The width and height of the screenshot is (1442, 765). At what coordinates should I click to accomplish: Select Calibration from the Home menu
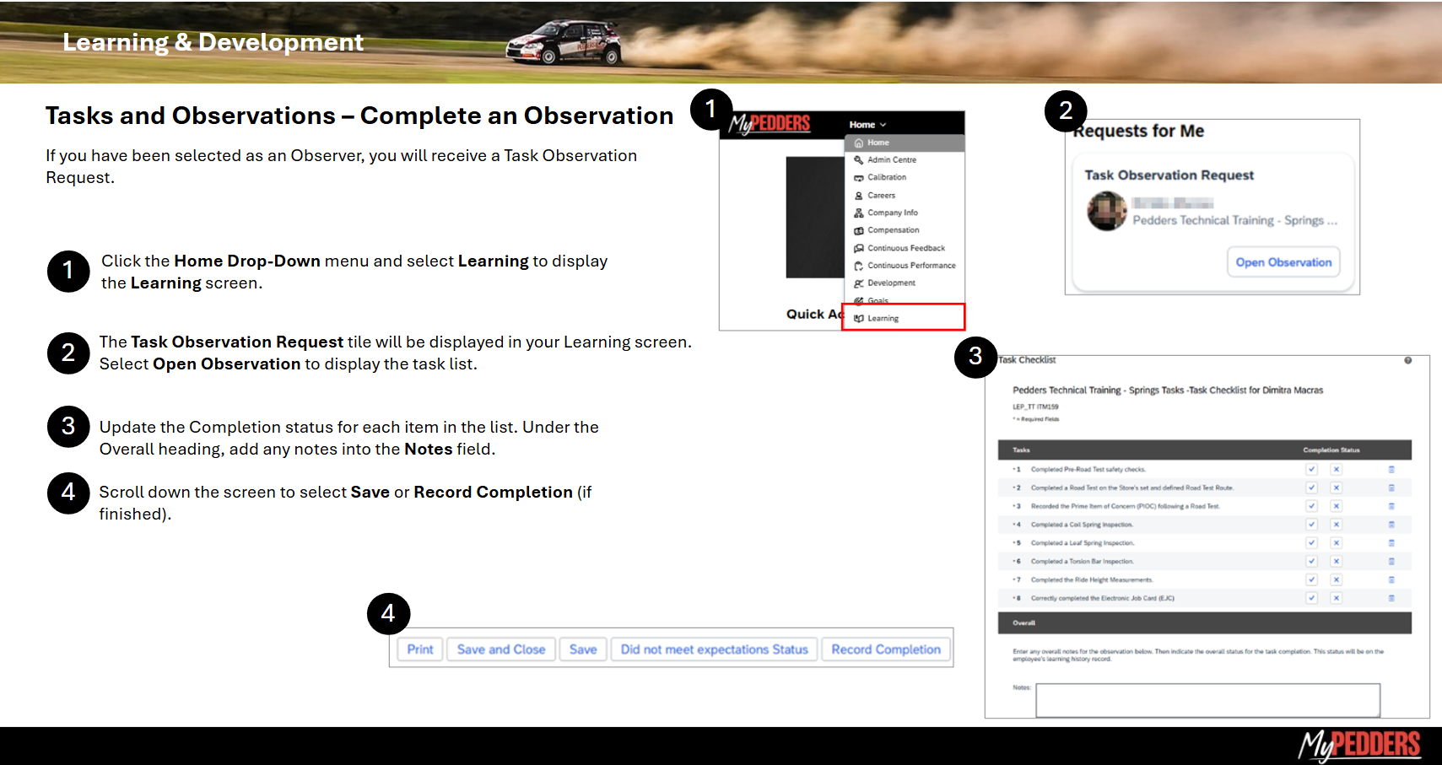tap(887, 178)
